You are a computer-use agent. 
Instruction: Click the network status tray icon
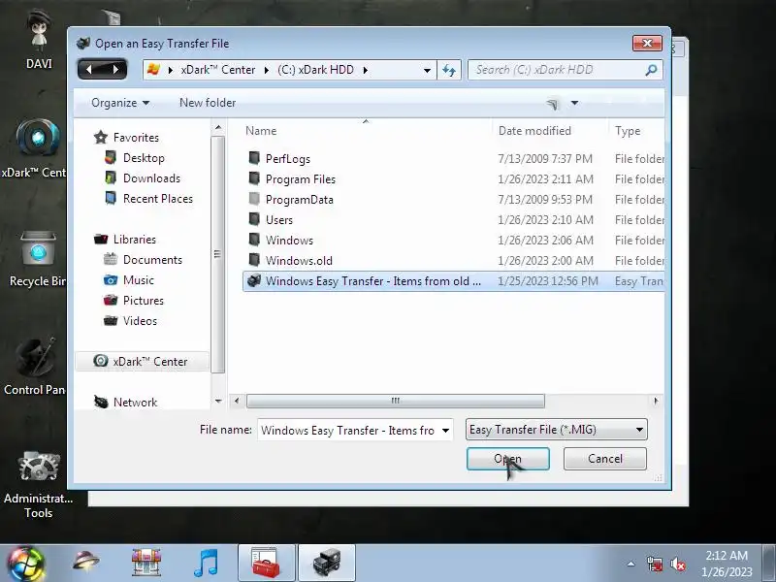tap(655, 564)
